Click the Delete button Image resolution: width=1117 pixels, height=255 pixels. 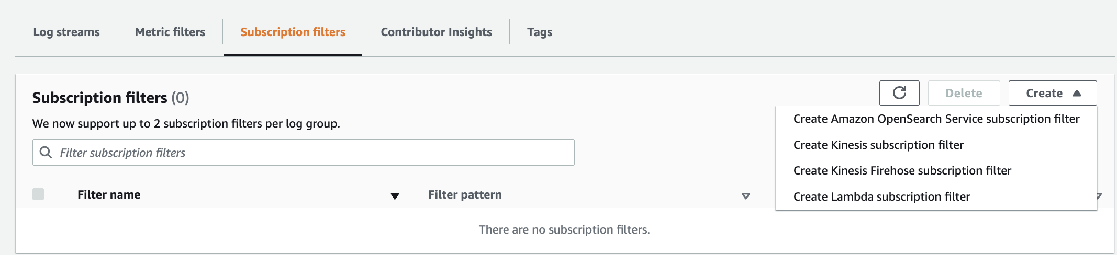coord(964,93)
